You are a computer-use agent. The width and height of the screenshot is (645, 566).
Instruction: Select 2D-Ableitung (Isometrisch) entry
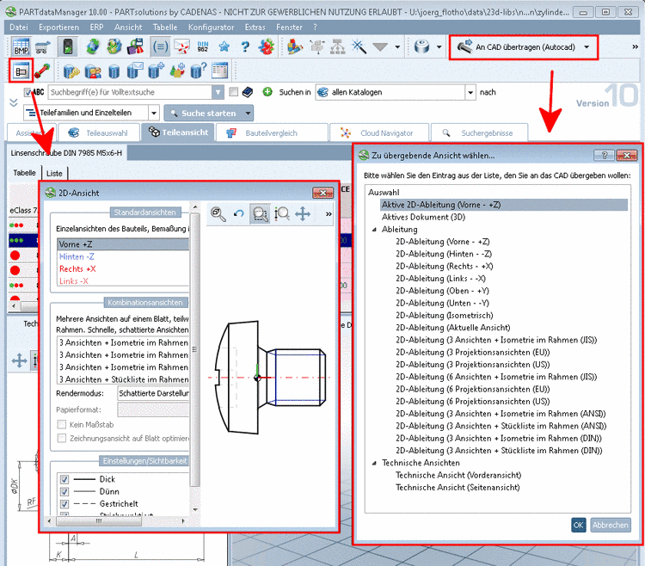click(445, 316)
